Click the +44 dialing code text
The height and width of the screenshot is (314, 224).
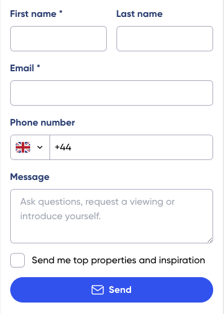[x=63, y=147]
